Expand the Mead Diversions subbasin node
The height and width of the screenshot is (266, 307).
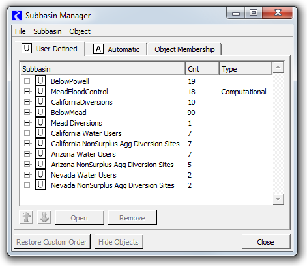[27, 123]
